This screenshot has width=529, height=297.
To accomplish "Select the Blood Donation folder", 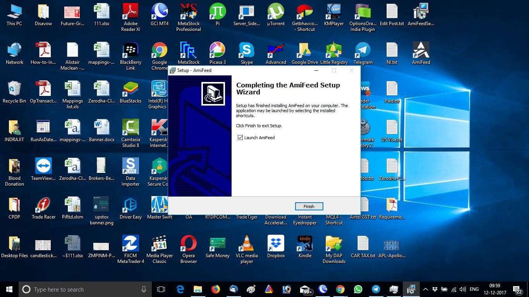I will 14,172.
